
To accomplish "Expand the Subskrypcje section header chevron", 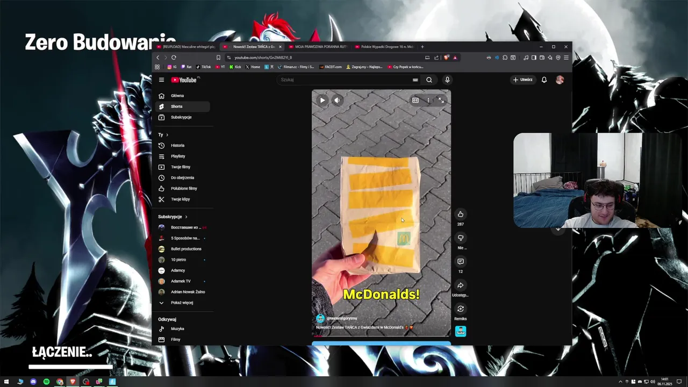I will click(x=187, y=217).
